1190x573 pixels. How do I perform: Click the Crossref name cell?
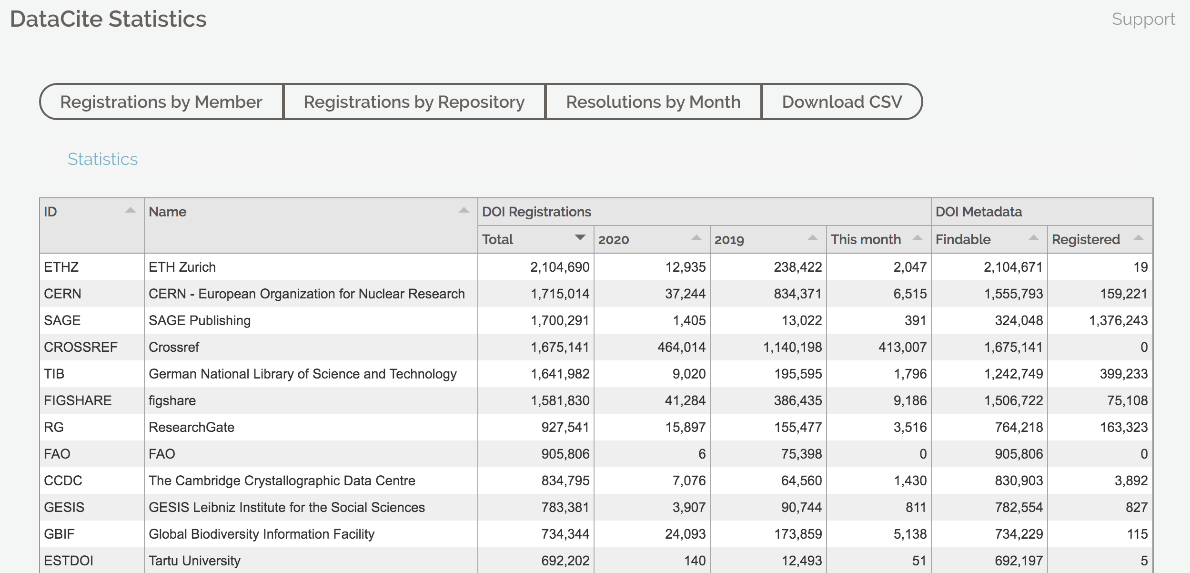(x=311, y=347)
